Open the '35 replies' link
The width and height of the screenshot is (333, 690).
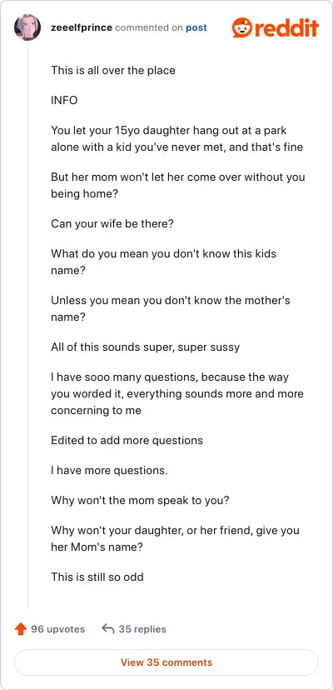[x=142, y=629]
